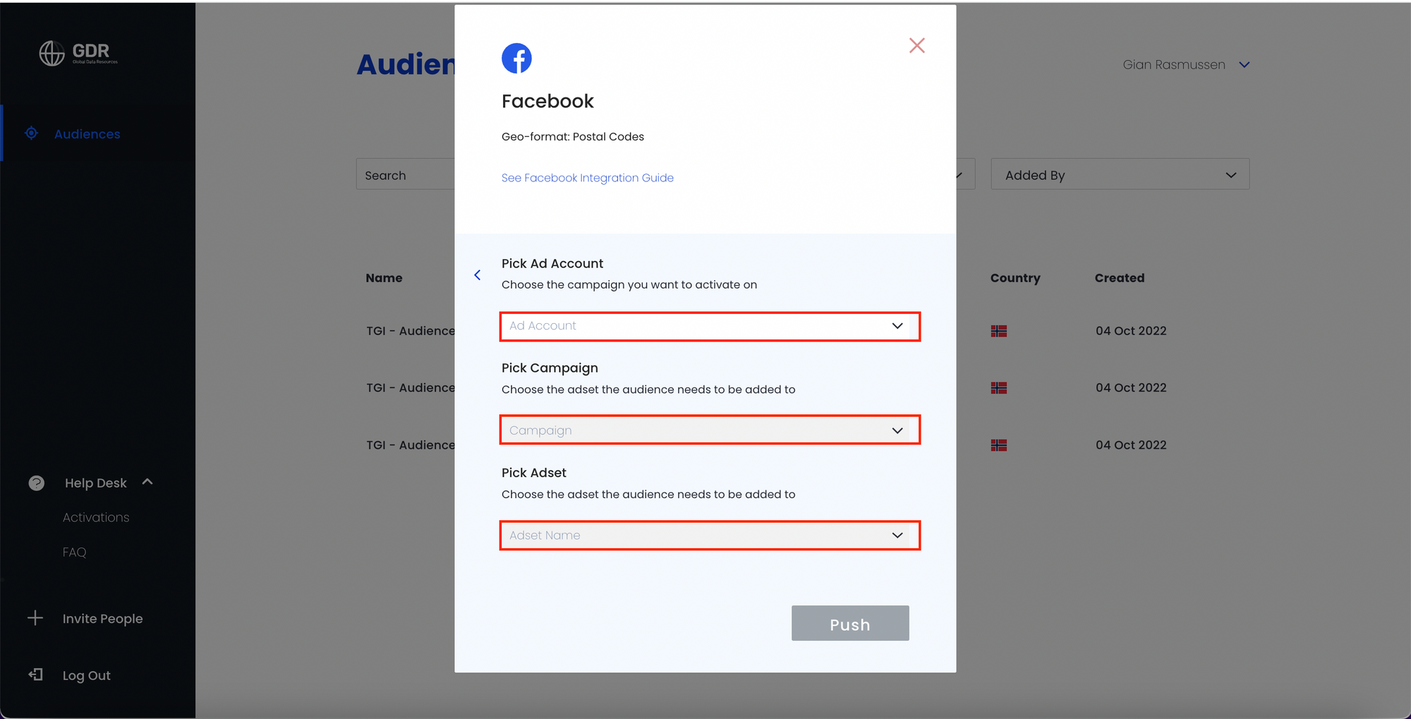The height and width of the screenshot is (719, 1411).
Task: Close the Facebook dialog with red X
Action: pos(917,46)
